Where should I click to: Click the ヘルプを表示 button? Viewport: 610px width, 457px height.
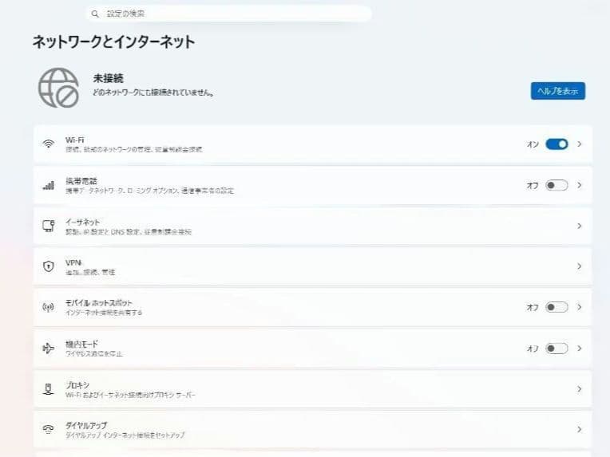557,91
